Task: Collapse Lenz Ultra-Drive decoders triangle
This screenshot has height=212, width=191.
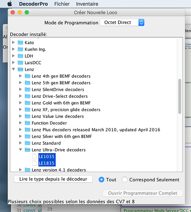Action: click(20, 150)
